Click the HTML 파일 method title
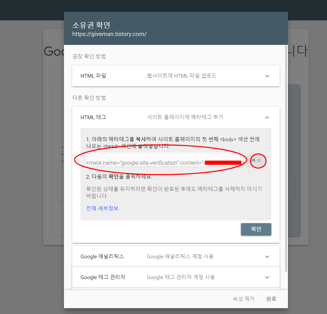The height and width of the screenshot is (314, 327). 93,76
